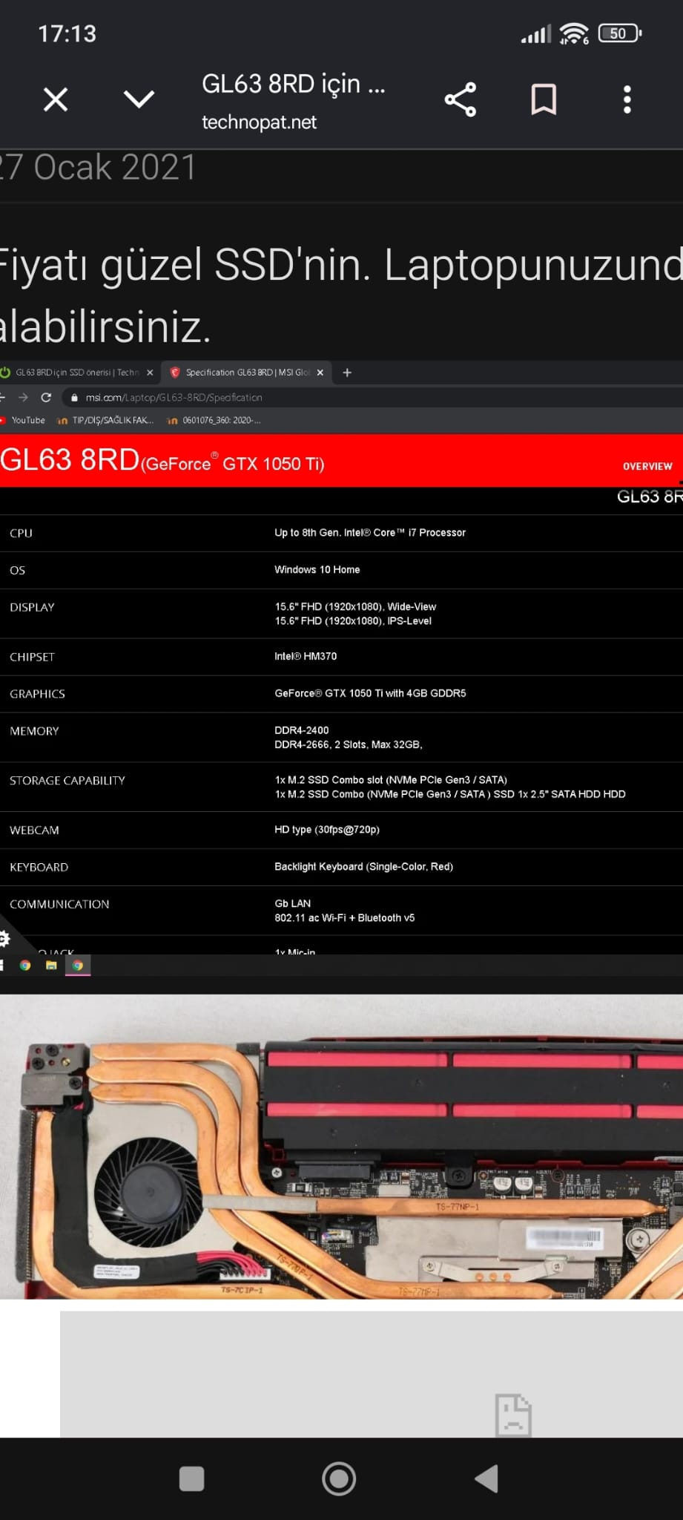Image resolution: width=683 pixels, height=1520 pixels.
Task: Close the 'Specification GL63 8RD' tab in the screenshot
Action: point(320,373)
